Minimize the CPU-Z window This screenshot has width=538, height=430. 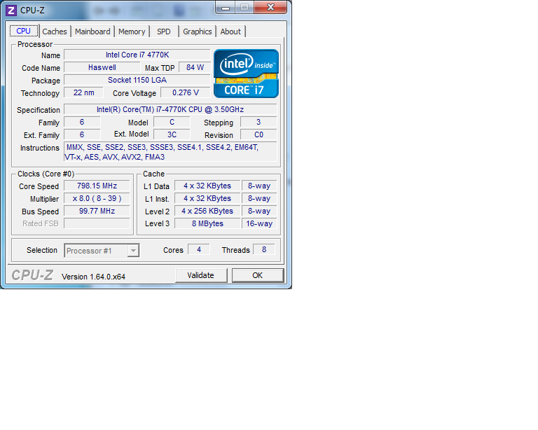click(226, 8)
